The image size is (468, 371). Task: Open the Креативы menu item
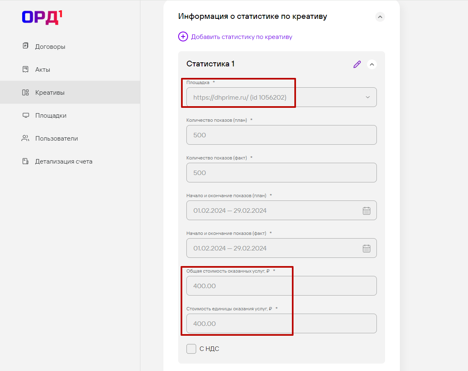[x=50, y=92]
